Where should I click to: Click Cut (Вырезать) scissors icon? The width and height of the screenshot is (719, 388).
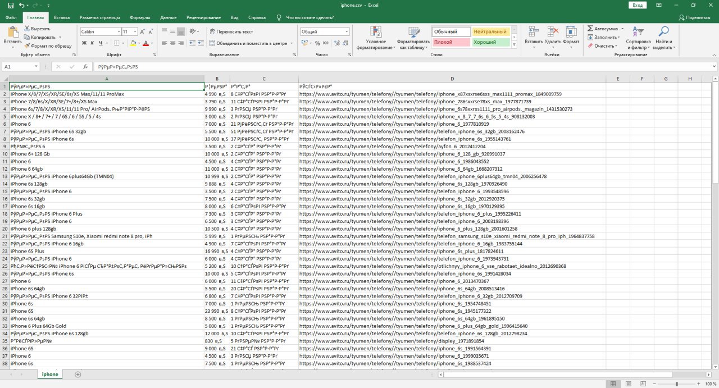pos(27,29)
